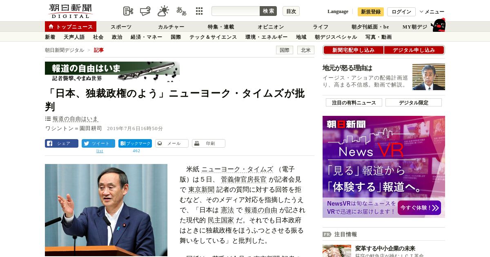Open the weather forecast icon
The height and width of the screenshot is (257, 490).
coord(163,11)
